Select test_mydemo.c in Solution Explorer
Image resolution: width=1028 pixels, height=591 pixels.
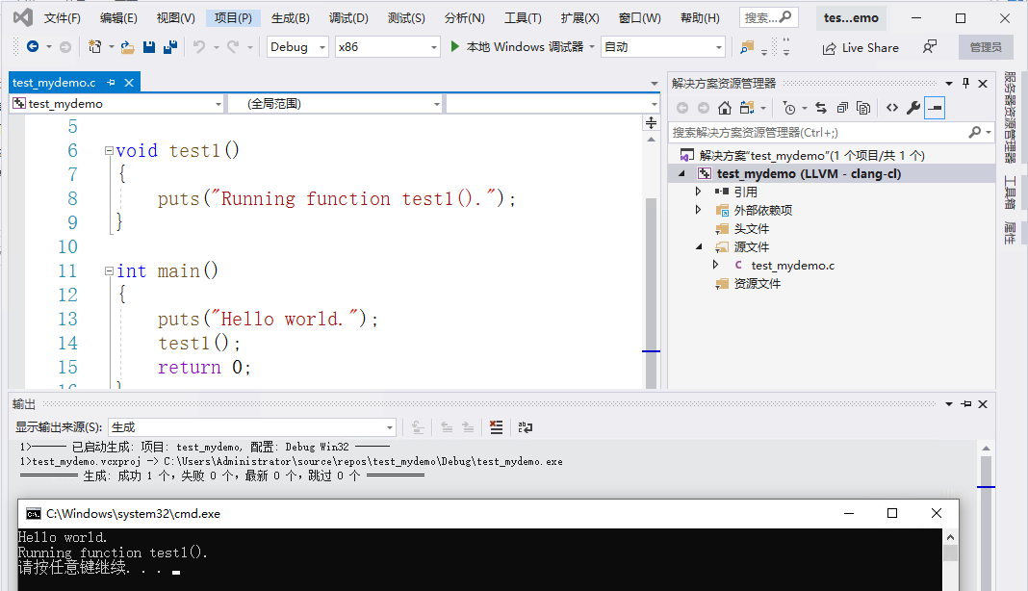[792, 265]
